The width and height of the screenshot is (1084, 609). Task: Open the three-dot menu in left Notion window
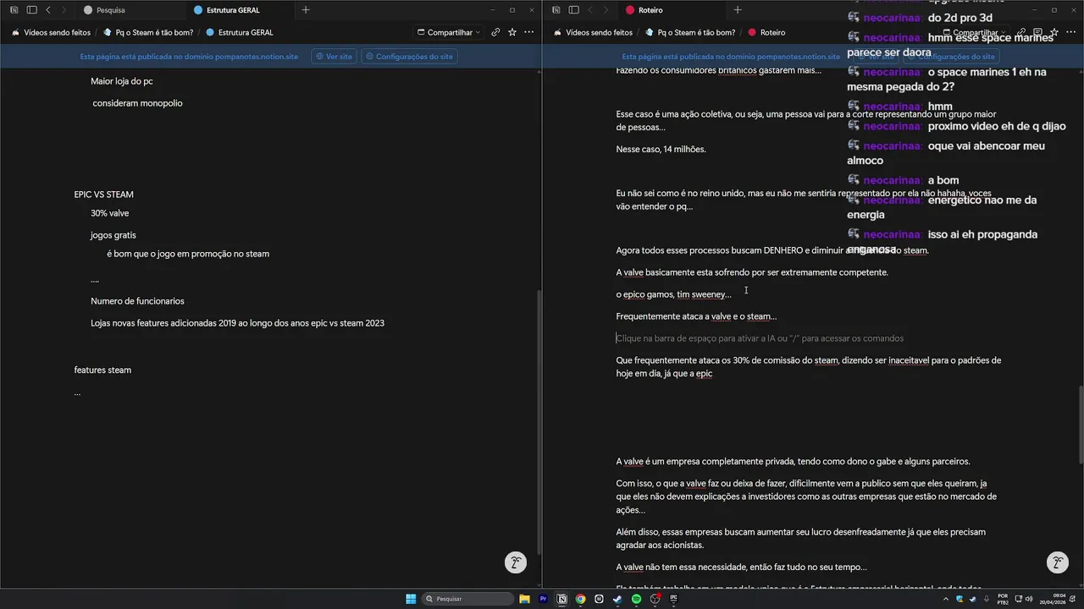528,32
